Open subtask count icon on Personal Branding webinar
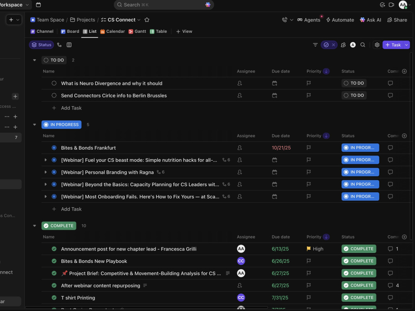Screen dimensions: 415x311 tap(161, 172)
